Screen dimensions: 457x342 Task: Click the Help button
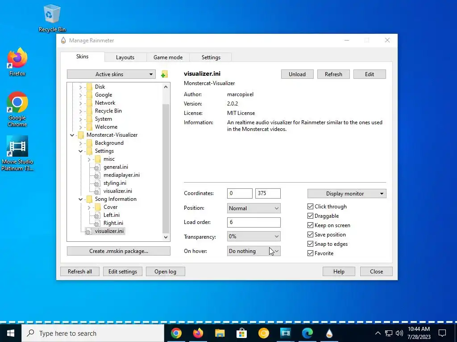pyautogui.click(x=339, y=271)
